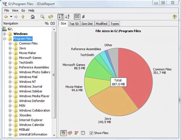Switch to the bar chart view

(x=76, y=133)
